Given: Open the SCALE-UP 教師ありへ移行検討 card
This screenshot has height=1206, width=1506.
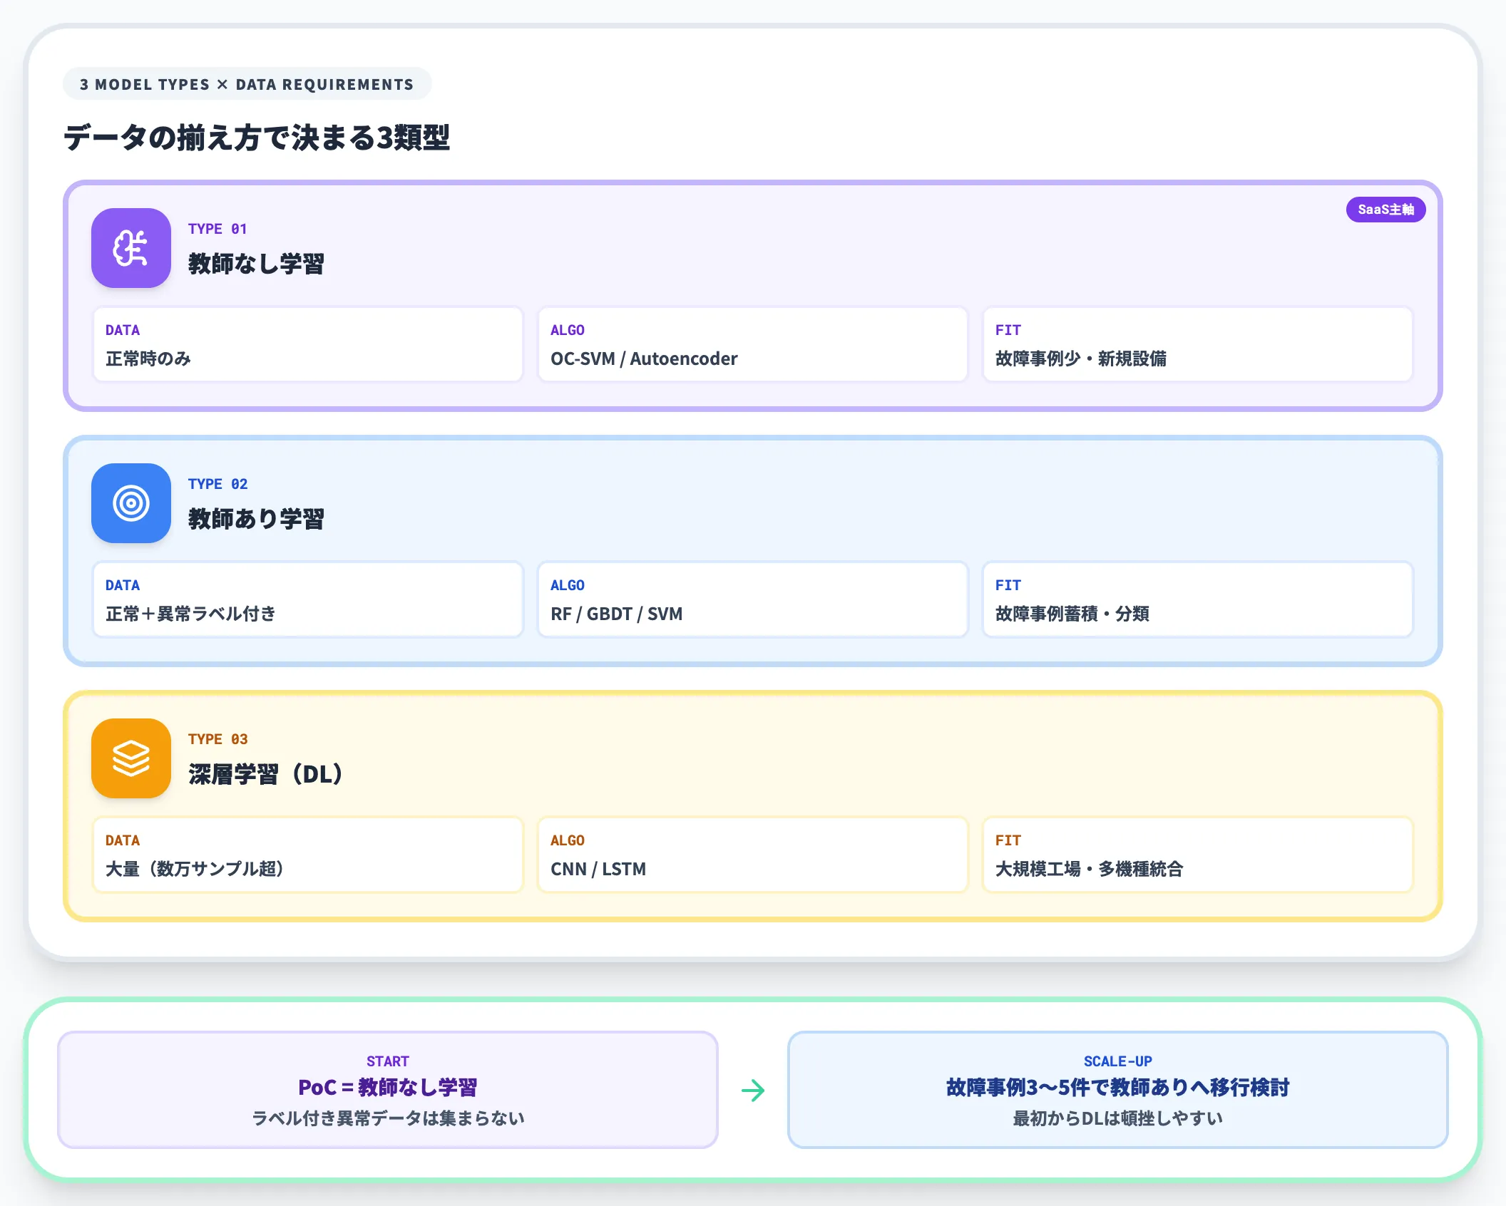Looking at the screenshot, I should 1118,1090.
